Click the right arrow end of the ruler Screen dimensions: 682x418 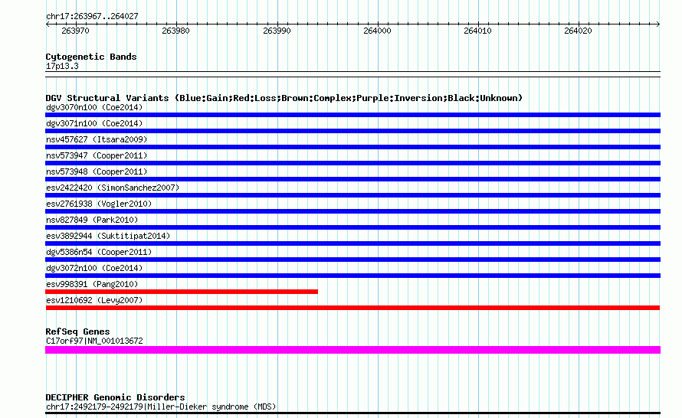click(658, 24)
